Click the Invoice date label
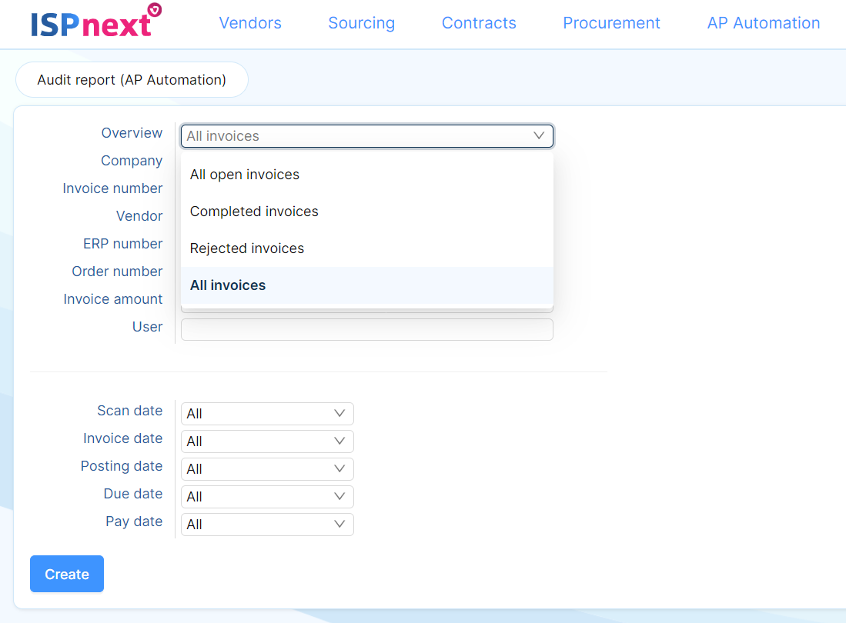846x623 pixels. coord(122,438)
